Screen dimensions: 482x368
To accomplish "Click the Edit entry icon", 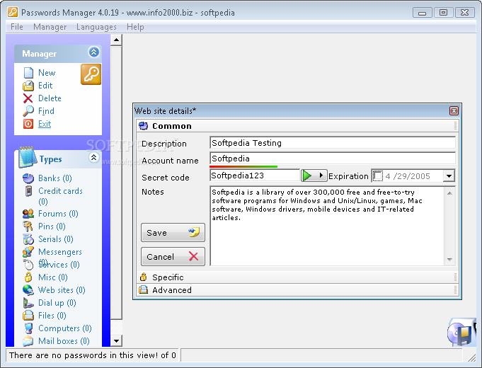I will click(x=28, y=86).
